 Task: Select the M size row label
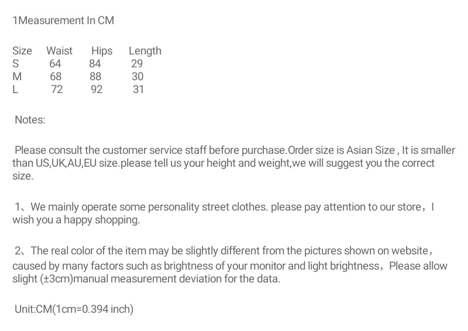click(17, 77)
